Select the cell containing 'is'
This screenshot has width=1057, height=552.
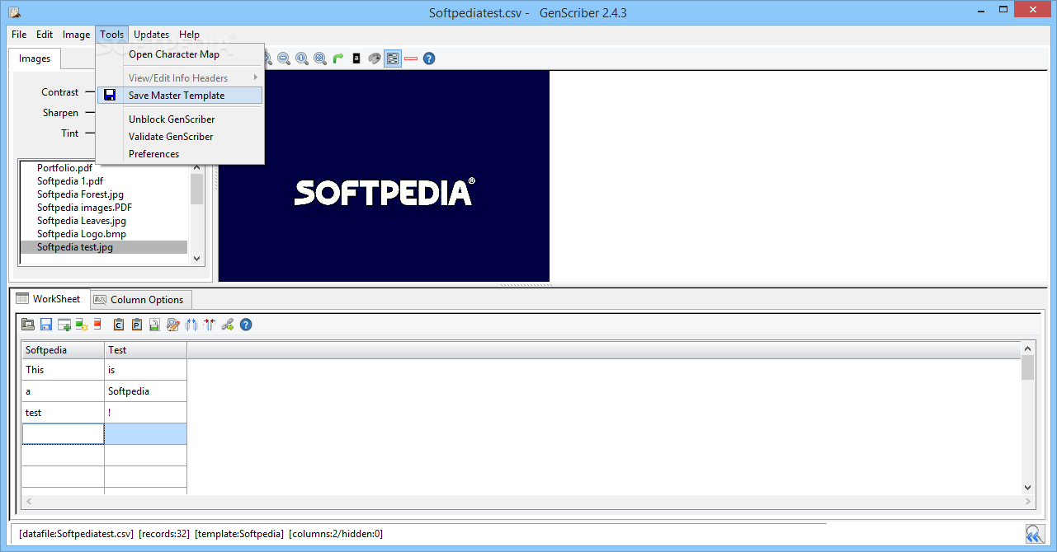point(146,370)
